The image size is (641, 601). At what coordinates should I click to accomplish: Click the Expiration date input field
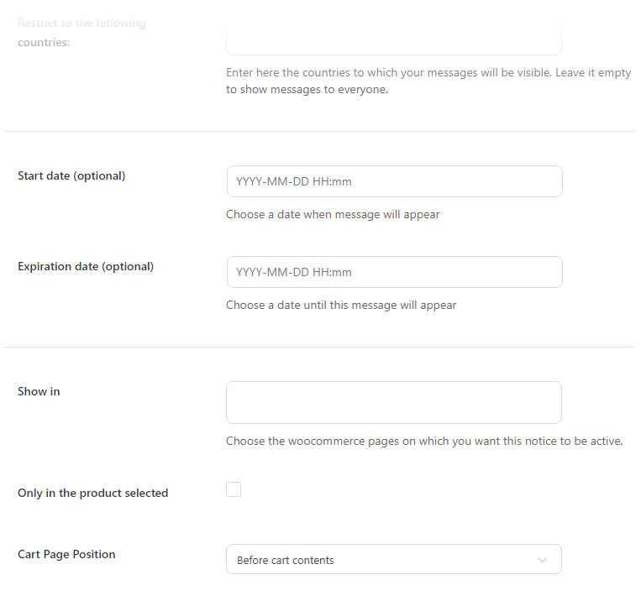[394, 272]
